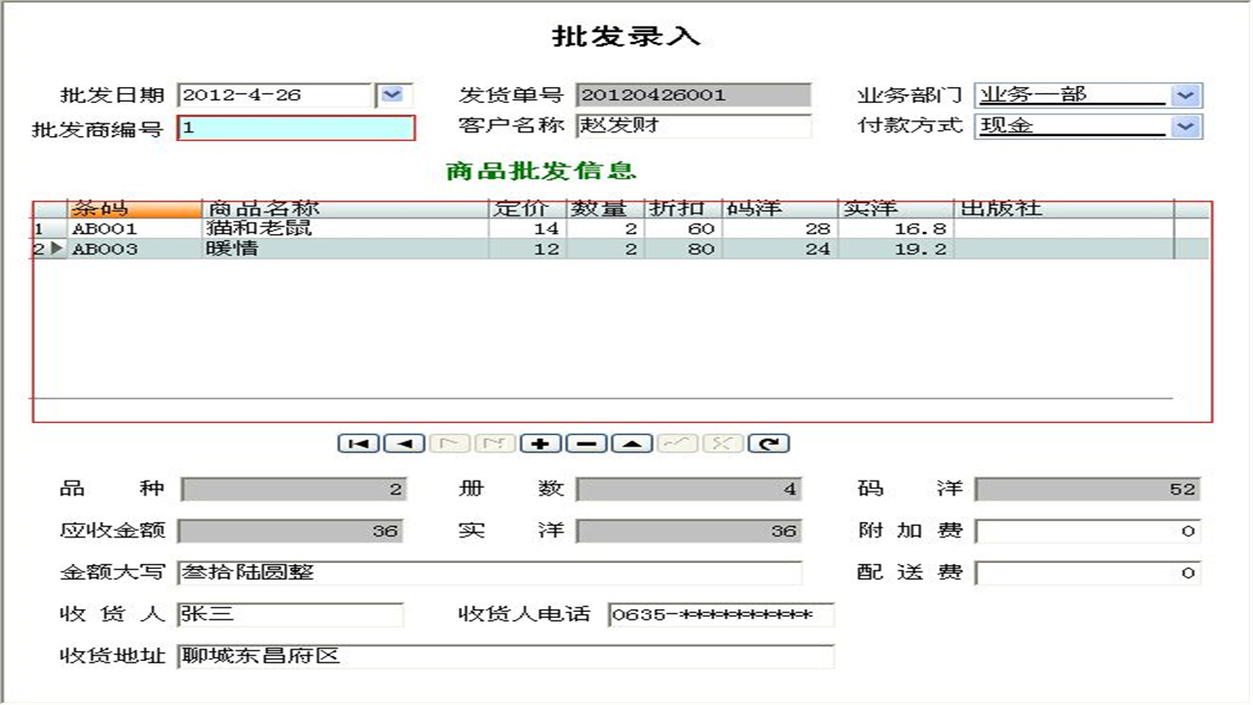The width and height of the screenshot is (1253, 705).
Task: Open the 业务部门 department dropdown
Action: (1187, 94)
